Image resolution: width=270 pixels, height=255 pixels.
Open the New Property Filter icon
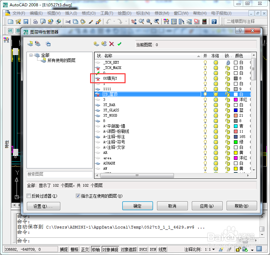[30, 43]
